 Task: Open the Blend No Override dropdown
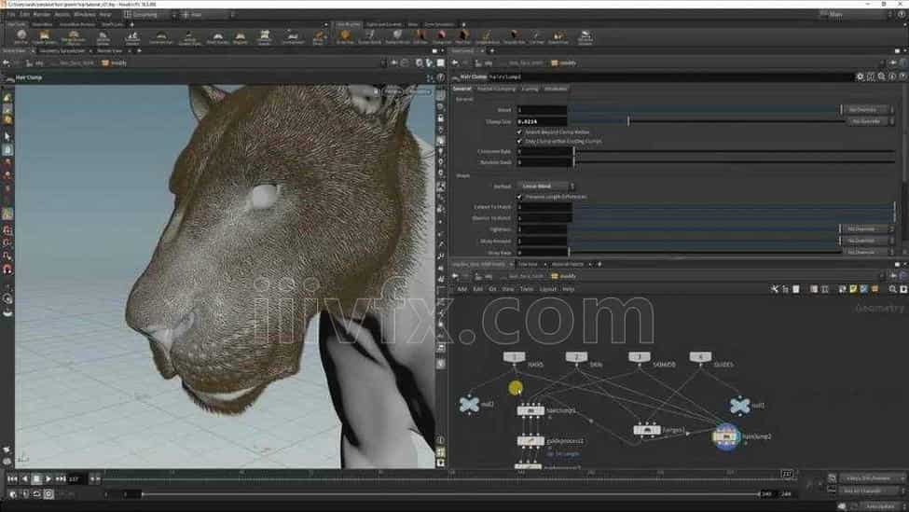tap(867, 110)
